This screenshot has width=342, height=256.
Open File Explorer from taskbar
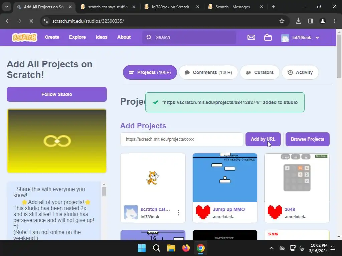[x=171, y=248]
